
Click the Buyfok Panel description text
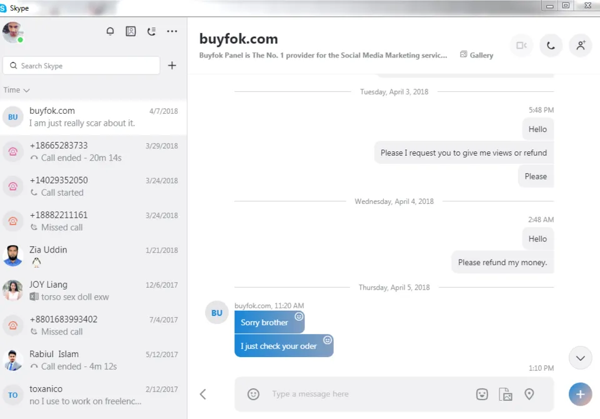point(323,55)
